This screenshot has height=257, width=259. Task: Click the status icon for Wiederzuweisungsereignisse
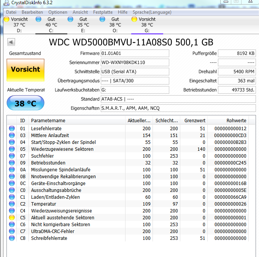pos(12,211)
